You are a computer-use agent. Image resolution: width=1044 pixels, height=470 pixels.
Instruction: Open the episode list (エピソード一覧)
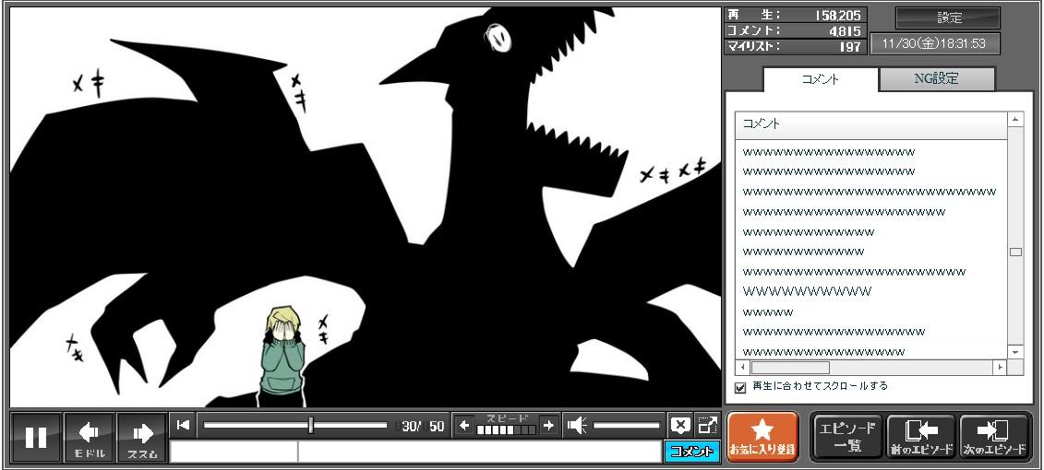point(846,437)
